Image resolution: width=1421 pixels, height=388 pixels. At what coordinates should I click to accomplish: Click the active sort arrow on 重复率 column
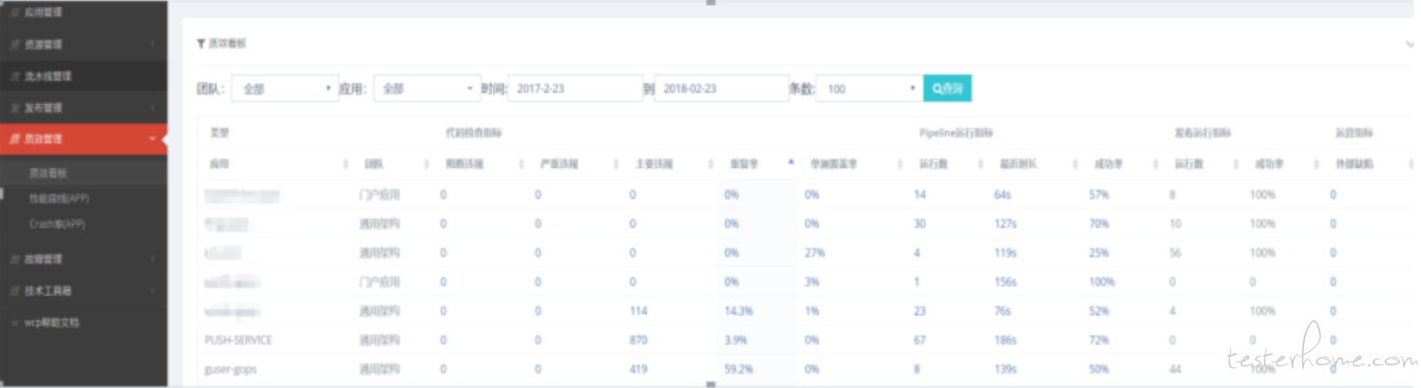click(x=791, y=161)
